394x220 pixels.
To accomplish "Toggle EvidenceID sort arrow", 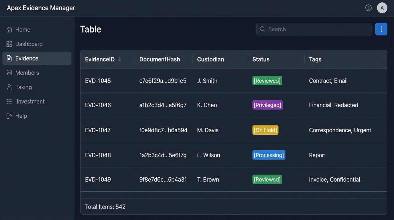I will coord(119,59).
